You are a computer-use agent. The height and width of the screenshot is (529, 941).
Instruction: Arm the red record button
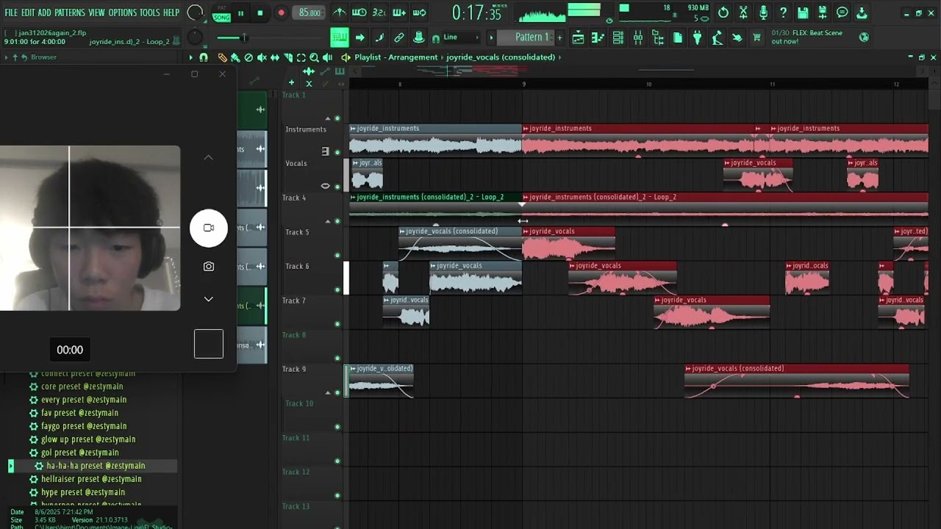pos(281,13)
